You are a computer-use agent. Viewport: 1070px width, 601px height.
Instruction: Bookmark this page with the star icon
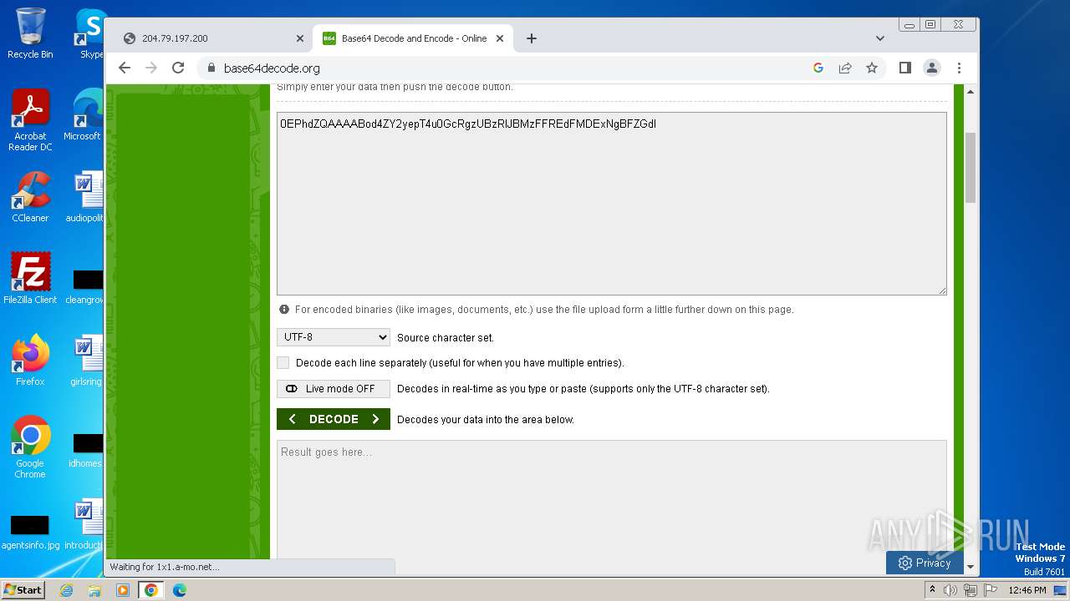click(x=872, y=68)
